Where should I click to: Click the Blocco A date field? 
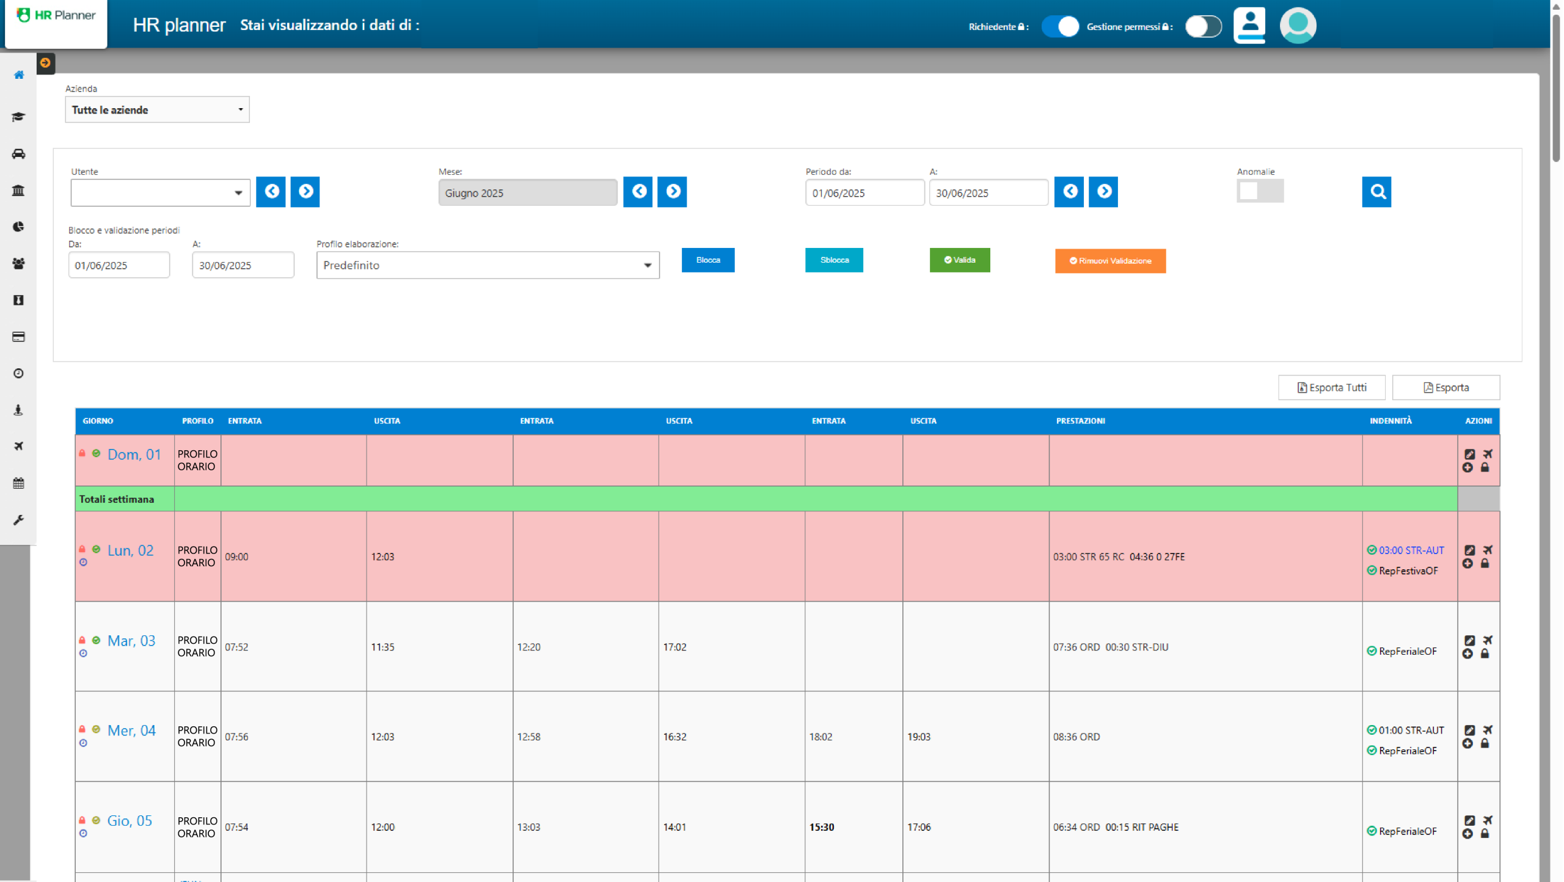(x=243, y=266)
